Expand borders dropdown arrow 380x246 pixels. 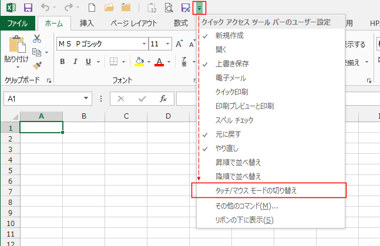click(x=123, y=62)
